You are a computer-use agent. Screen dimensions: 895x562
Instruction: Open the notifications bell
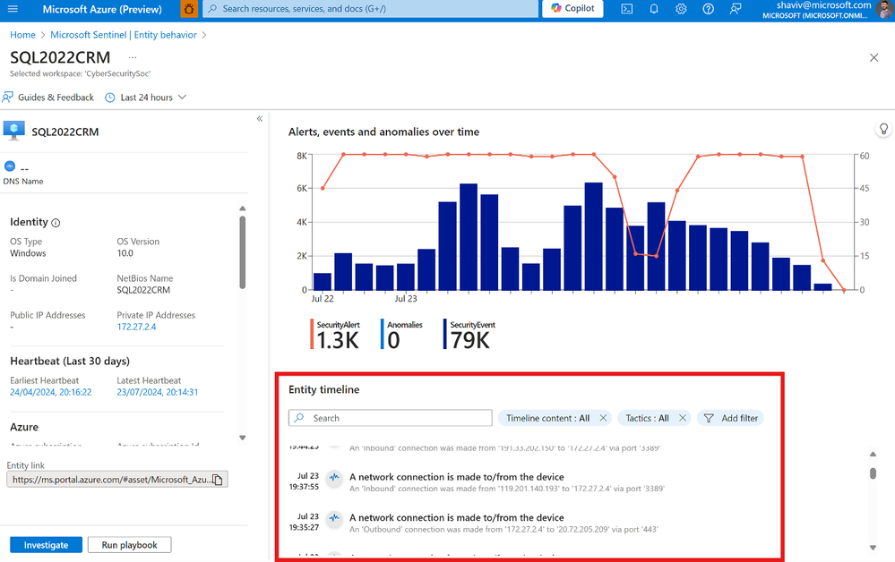pyautogui.click(x=654, y=9)
